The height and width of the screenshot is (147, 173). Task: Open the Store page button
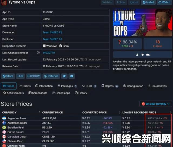click(8, 76)
